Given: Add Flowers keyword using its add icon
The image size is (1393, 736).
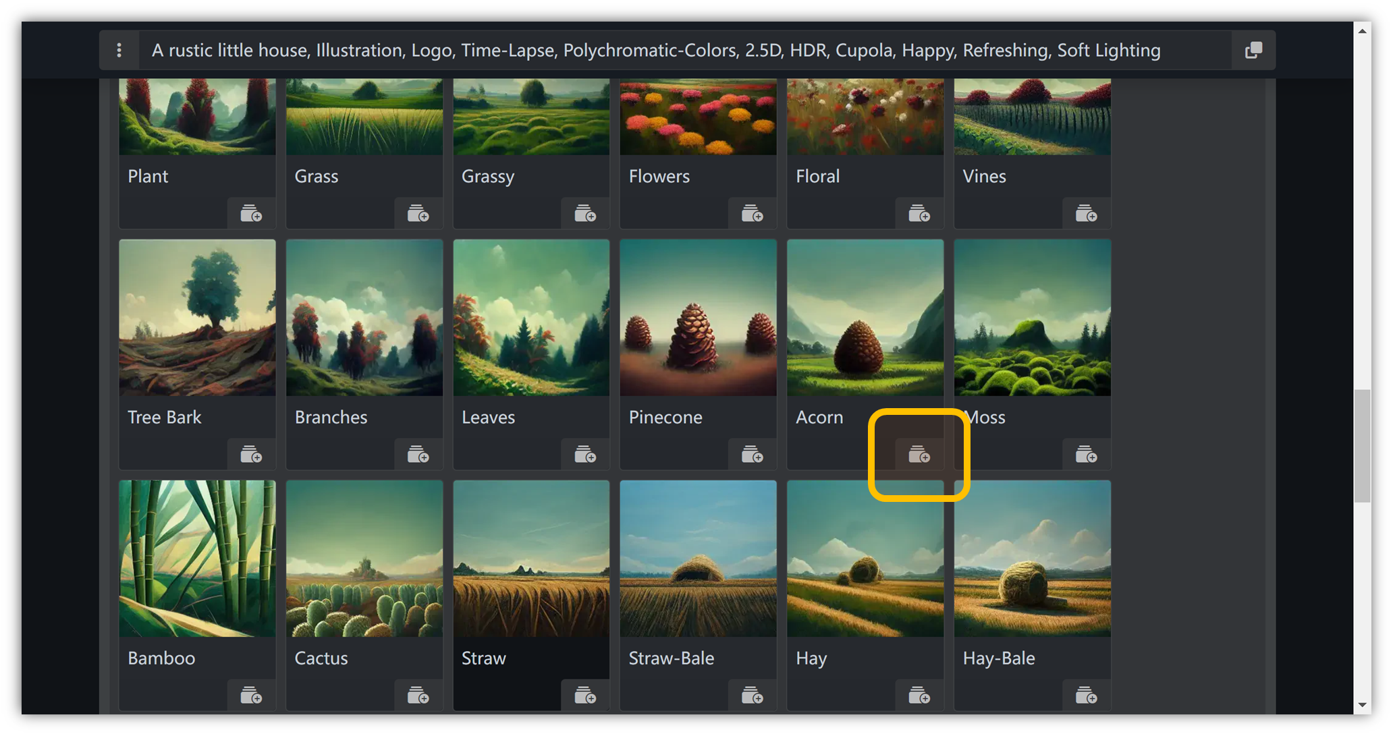Looking at the screenshot, I should coord(752,214).
